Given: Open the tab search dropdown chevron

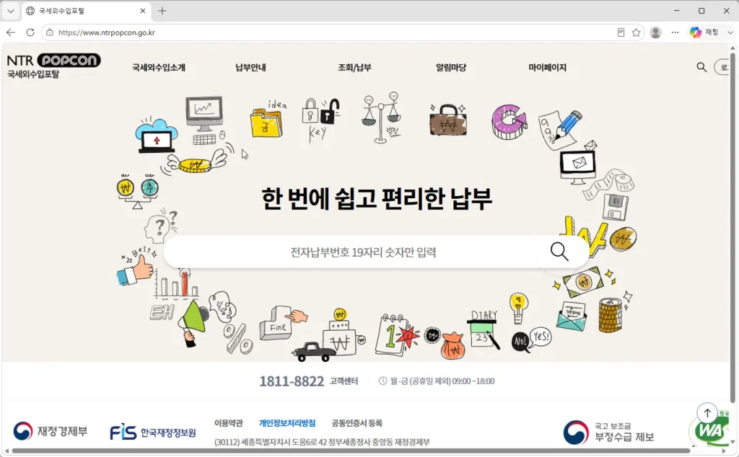Looking at the screenshot, I should coord(10,11).
